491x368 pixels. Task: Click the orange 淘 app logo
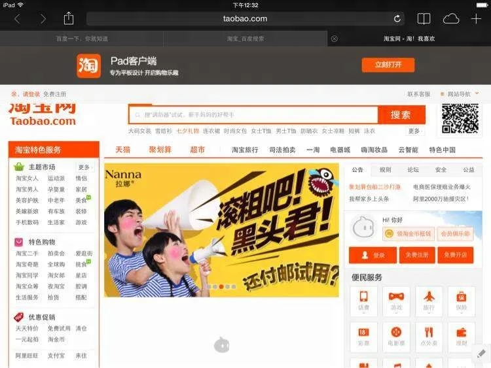pyautogui.click(x=88, y=65)
